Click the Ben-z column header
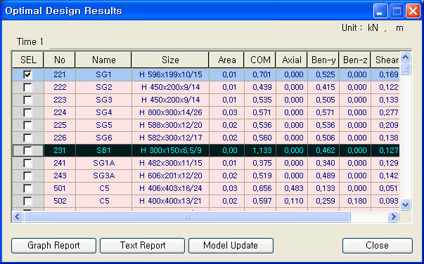This screenshot has height=264, width=424. pyautogui.click(x=355, y=60)
